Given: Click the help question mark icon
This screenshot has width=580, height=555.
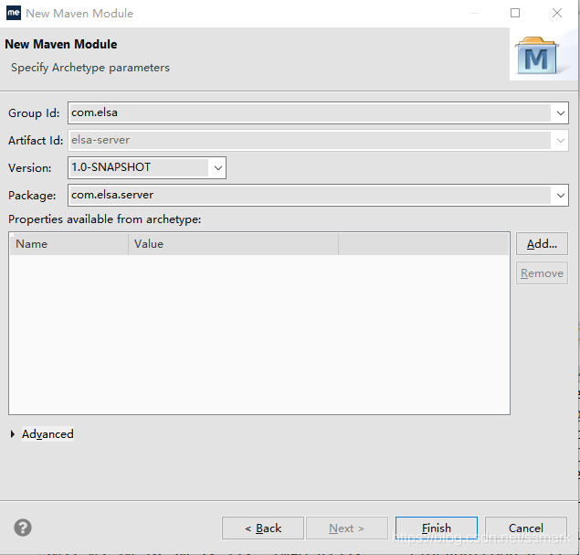Looking at the screenshot, I should [23, 528].
